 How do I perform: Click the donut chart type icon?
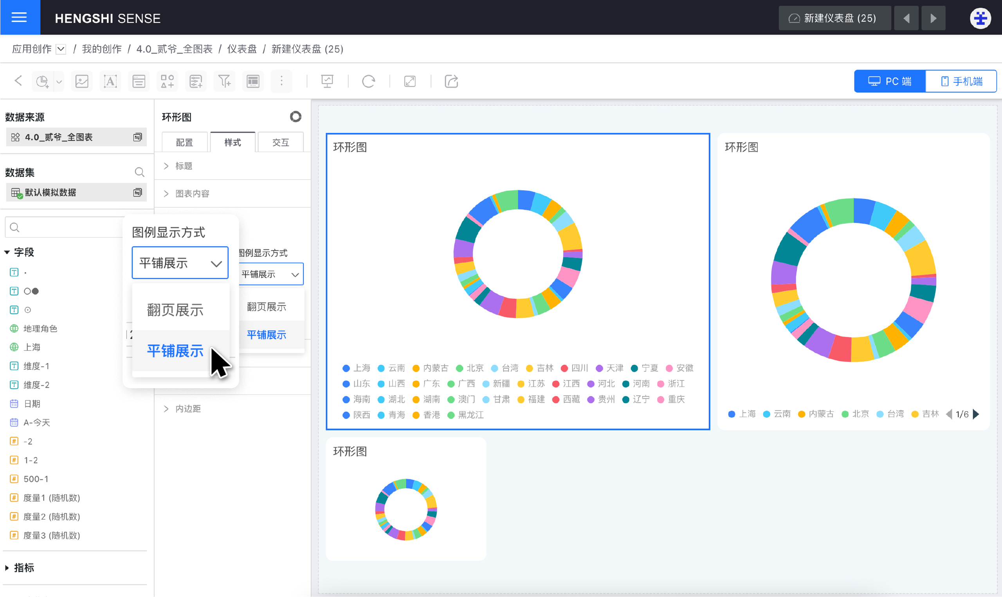296,117
